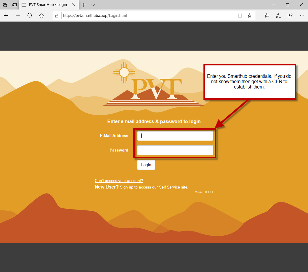Open reading view for this page
The image size is (308, 272).
pos(240,15)
